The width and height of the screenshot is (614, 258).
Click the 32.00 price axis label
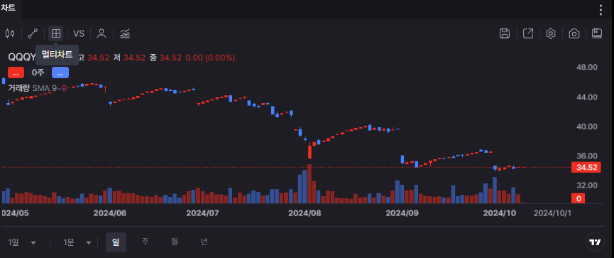pyautogui.click(x=587, y=185)
